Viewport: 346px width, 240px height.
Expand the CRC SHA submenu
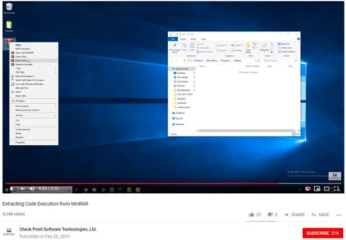(x=34, y=72)
